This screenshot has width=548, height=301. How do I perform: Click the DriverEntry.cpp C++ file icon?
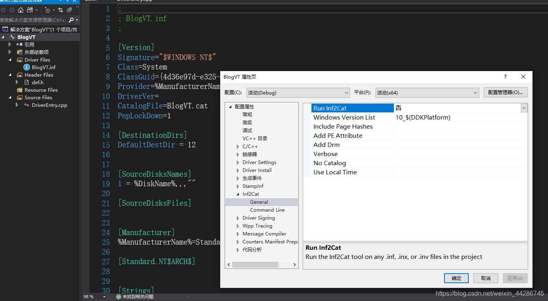27,105
